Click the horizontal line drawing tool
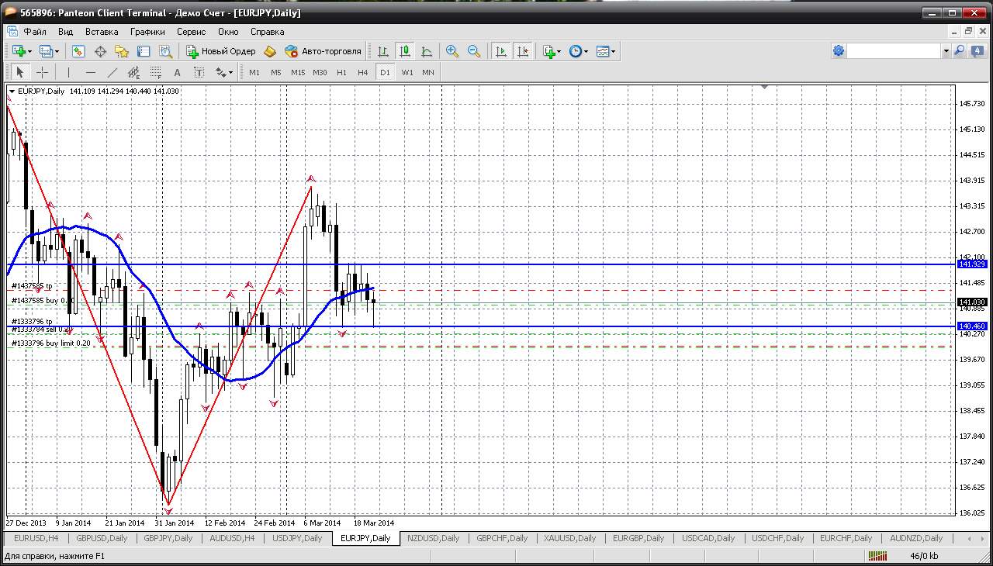 tap(90, 72)
